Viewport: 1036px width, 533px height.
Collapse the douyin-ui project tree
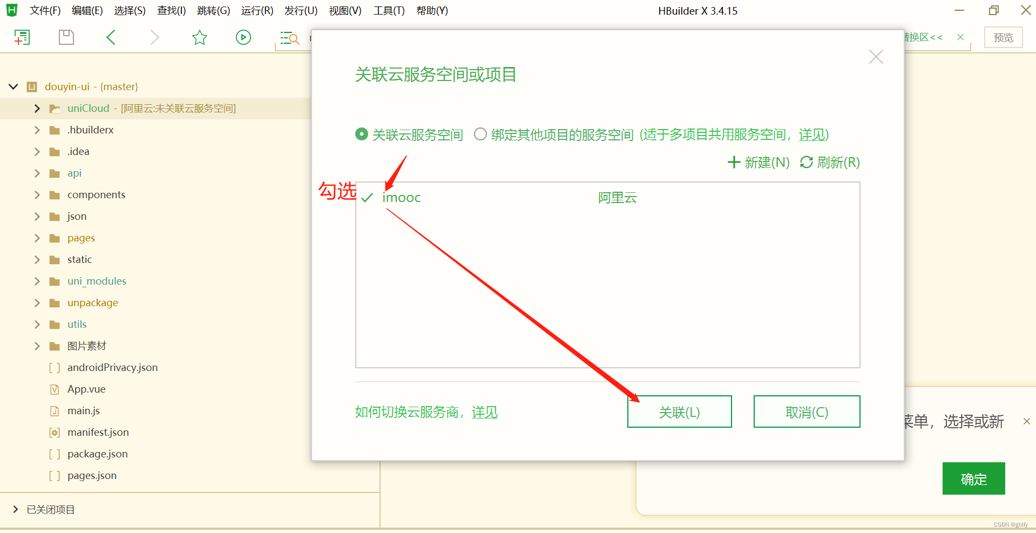click(x=13, y=86)
